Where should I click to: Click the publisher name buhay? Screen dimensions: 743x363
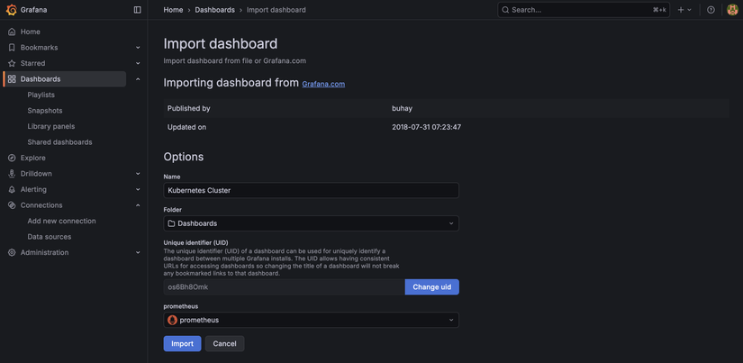(402, 108)
